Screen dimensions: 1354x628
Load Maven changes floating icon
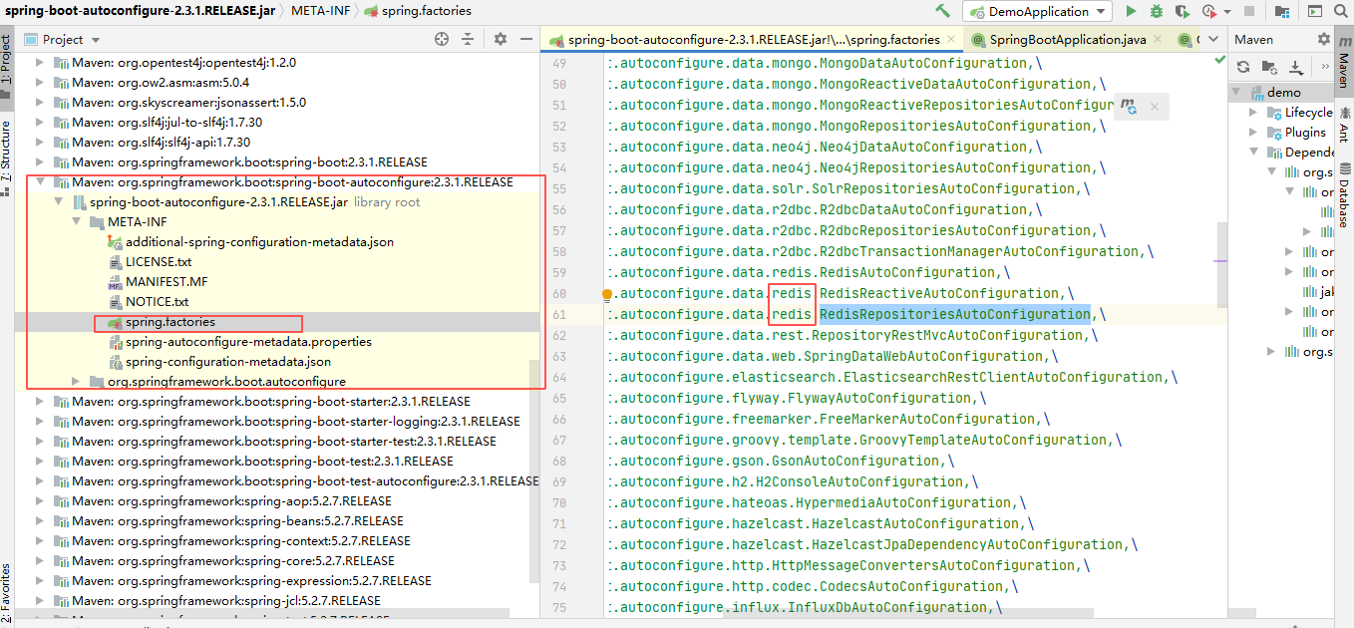click(1128, 106)
